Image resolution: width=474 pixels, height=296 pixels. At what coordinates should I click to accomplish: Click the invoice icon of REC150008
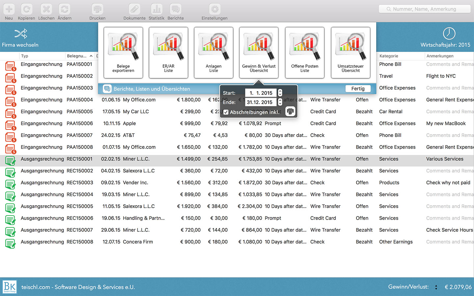[11, 244]
